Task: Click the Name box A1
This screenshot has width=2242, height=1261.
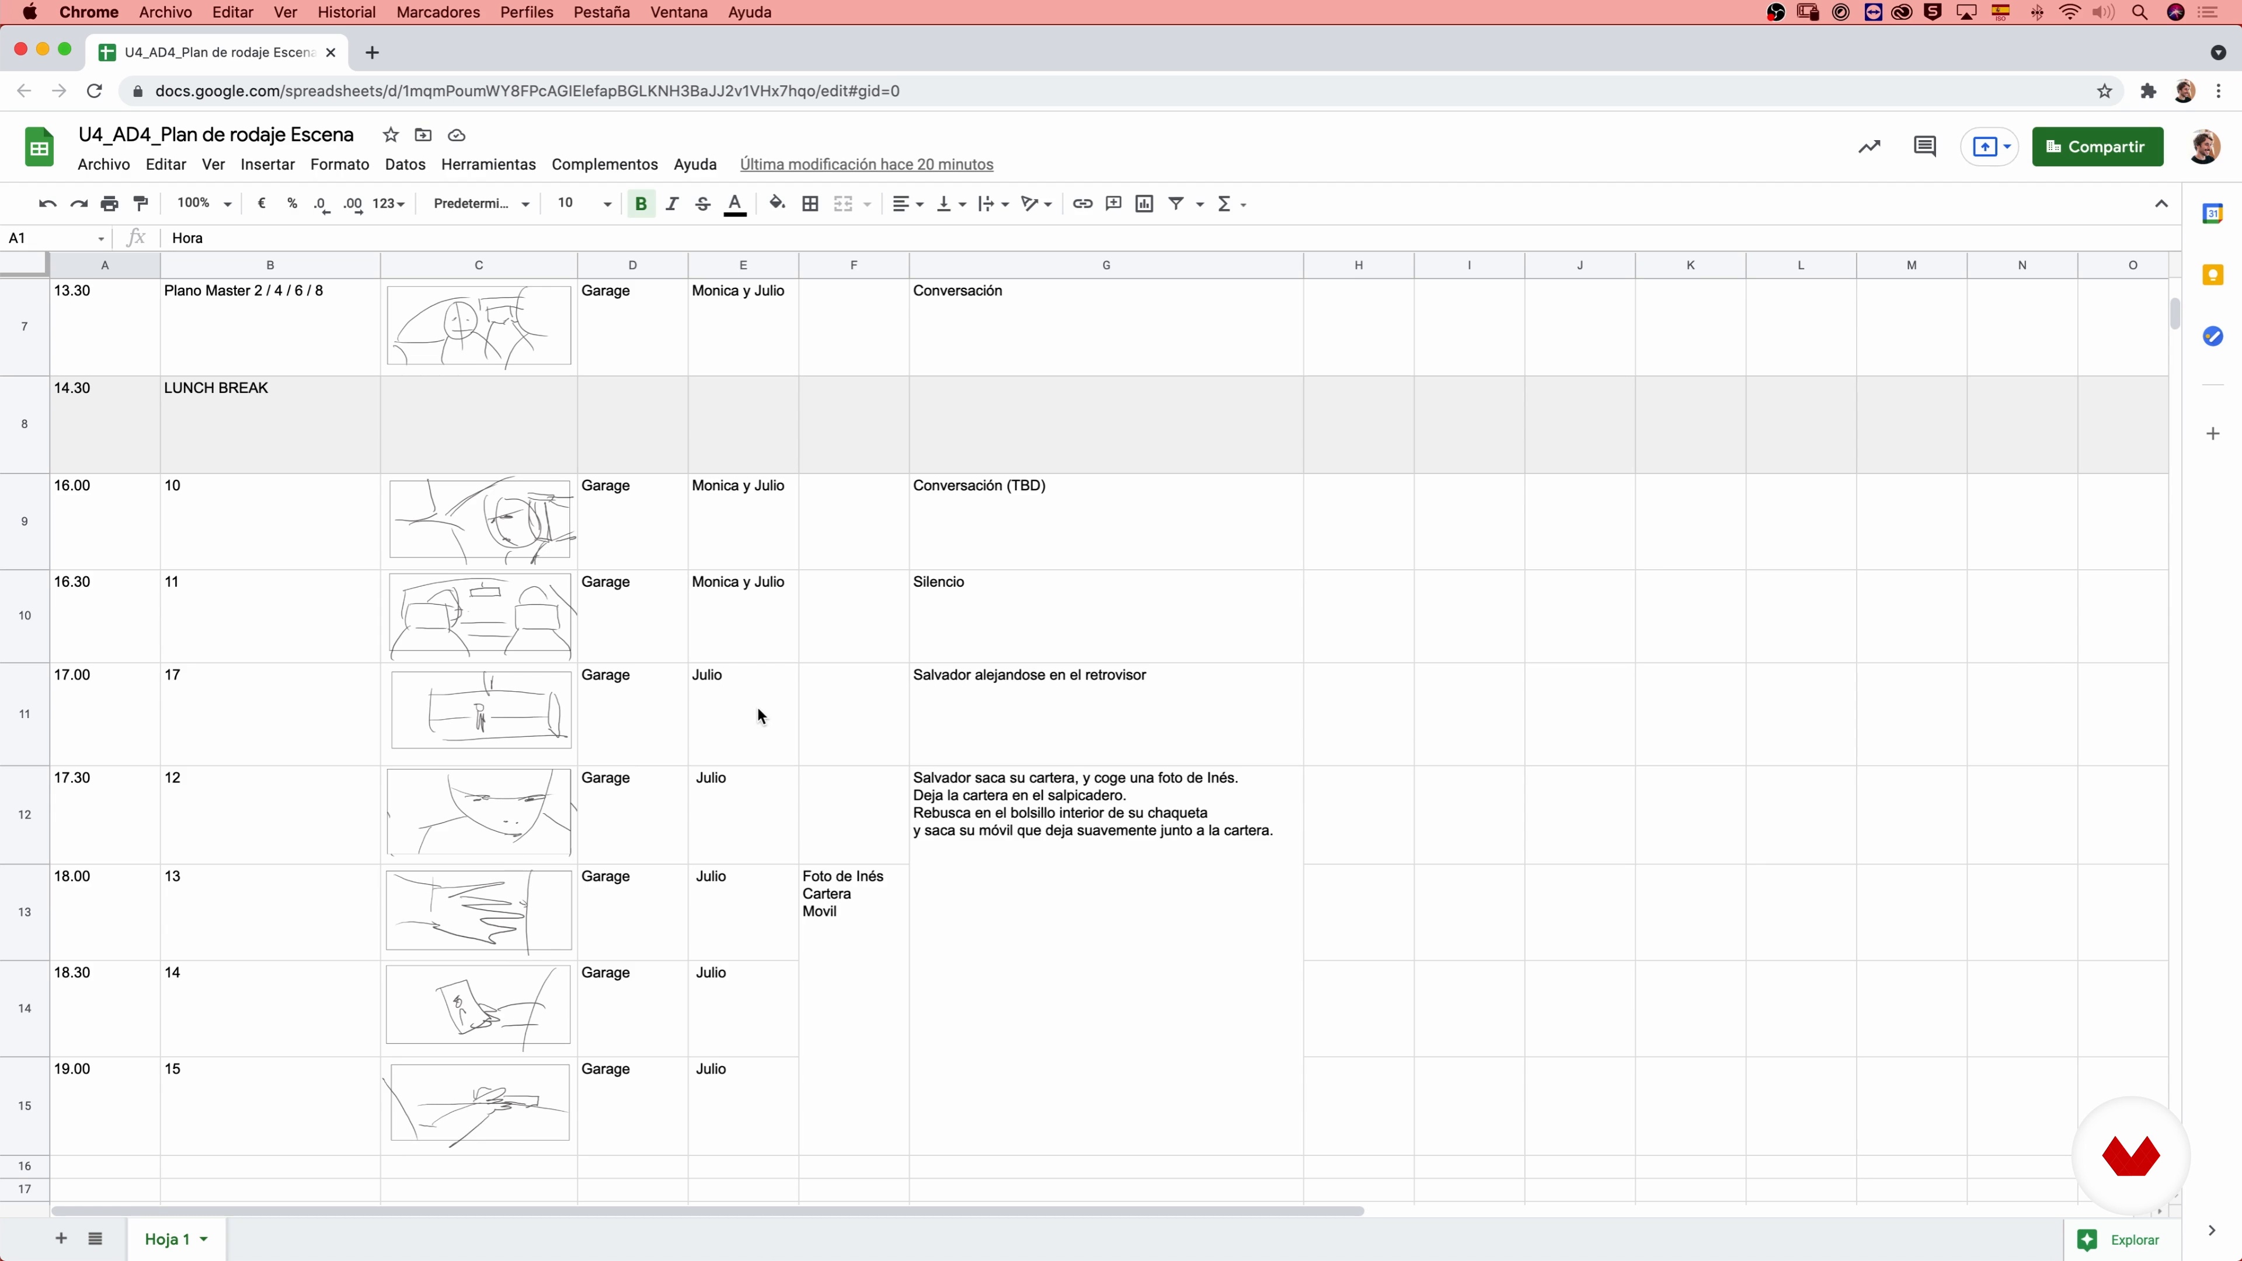Action: [x=55, y=238]
